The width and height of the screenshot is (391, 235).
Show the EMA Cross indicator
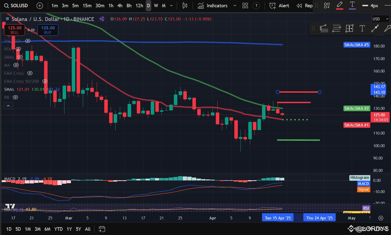(30, 73)
